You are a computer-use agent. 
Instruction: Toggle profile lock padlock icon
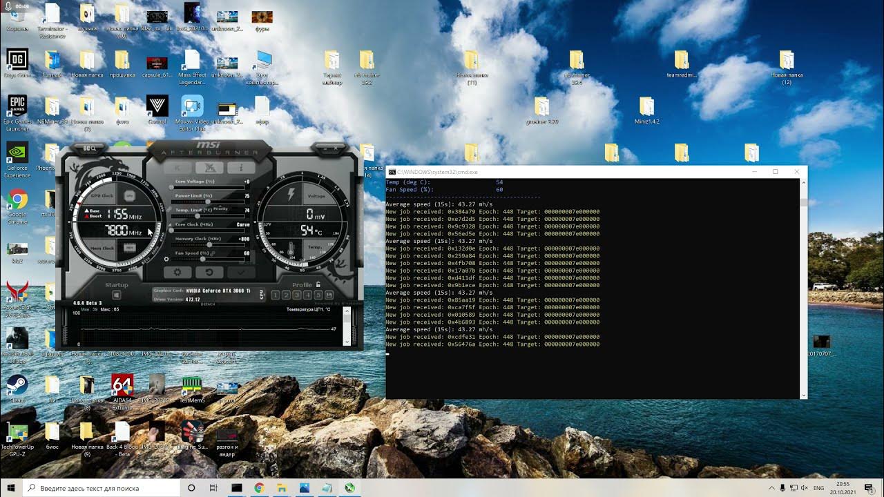318,284
